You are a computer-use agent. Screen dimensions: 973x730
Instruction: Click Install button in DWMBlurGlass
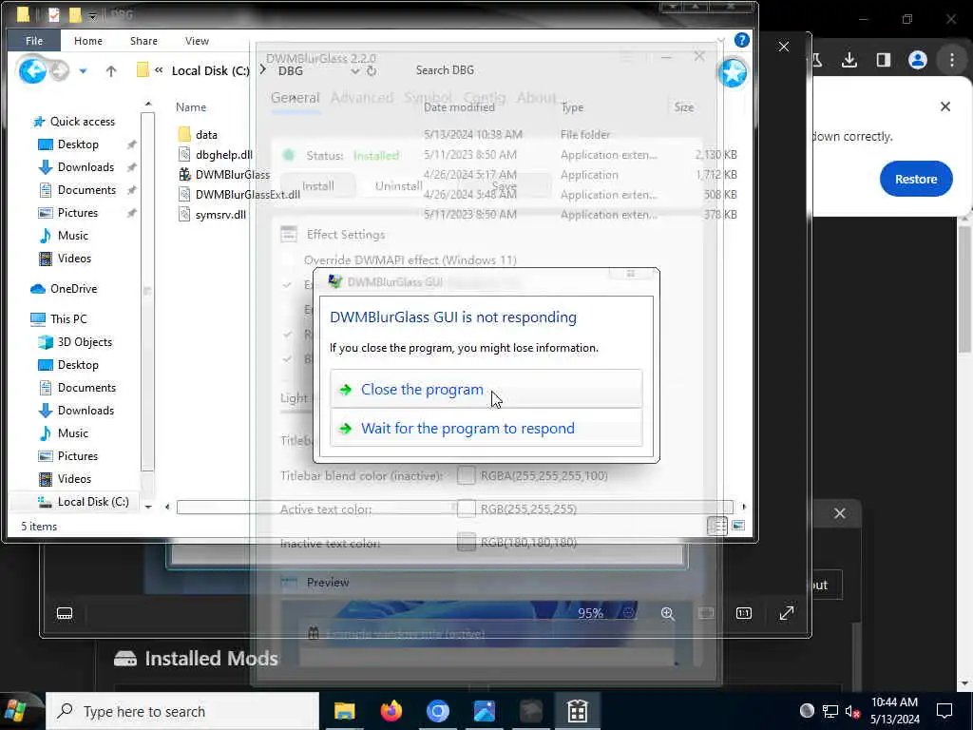317,185
